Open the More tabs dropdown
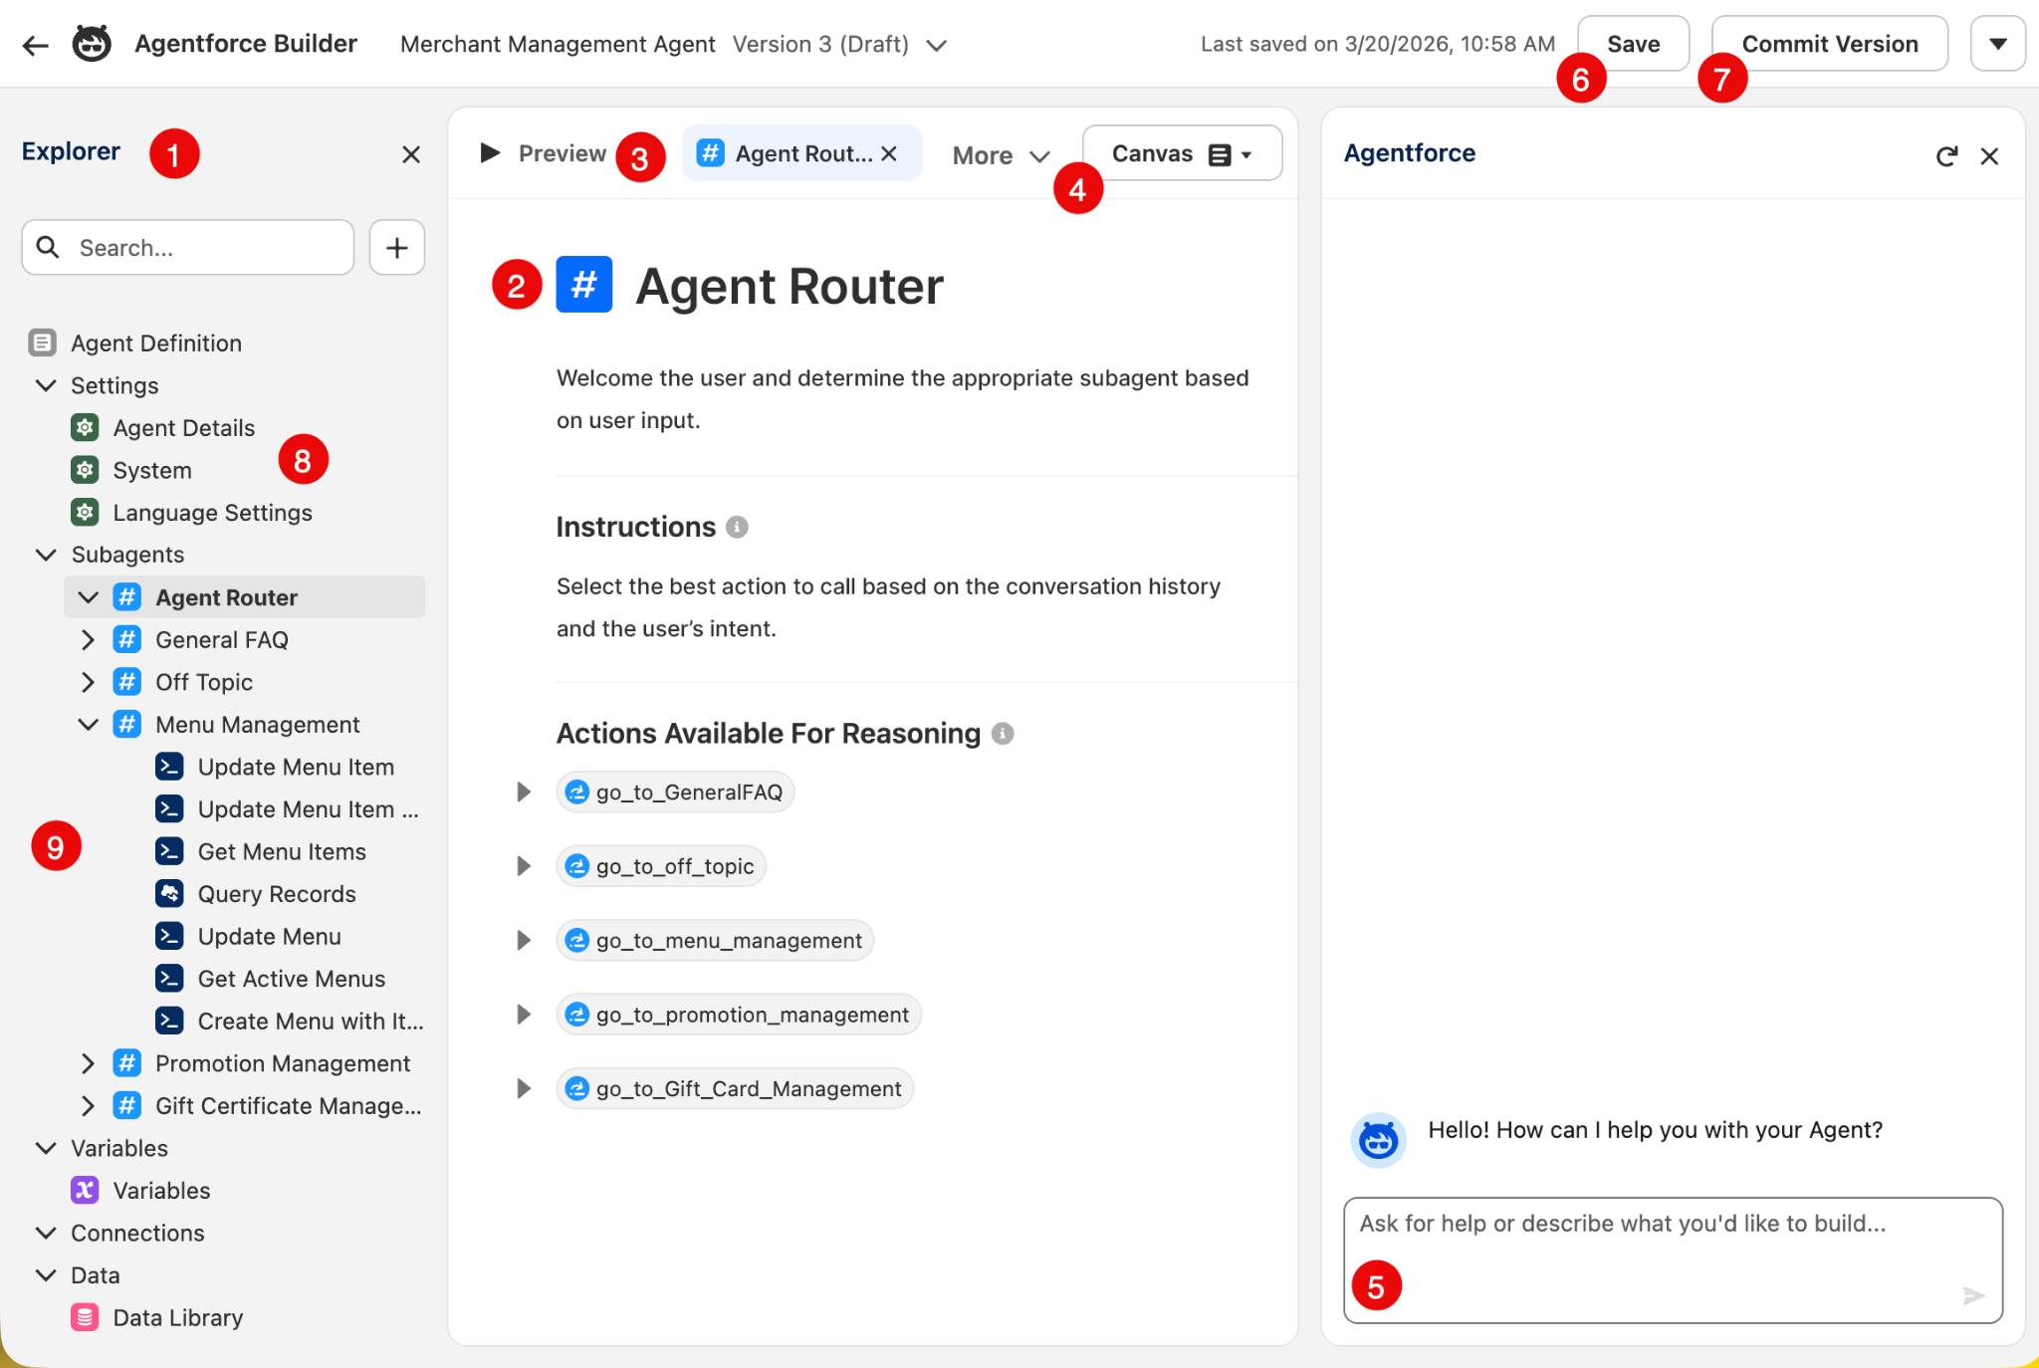 coord(1001,155)
